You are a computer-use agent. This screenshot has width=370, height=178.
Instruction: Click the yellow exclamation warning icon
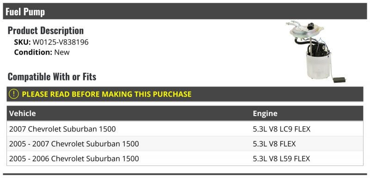(14, 94)
